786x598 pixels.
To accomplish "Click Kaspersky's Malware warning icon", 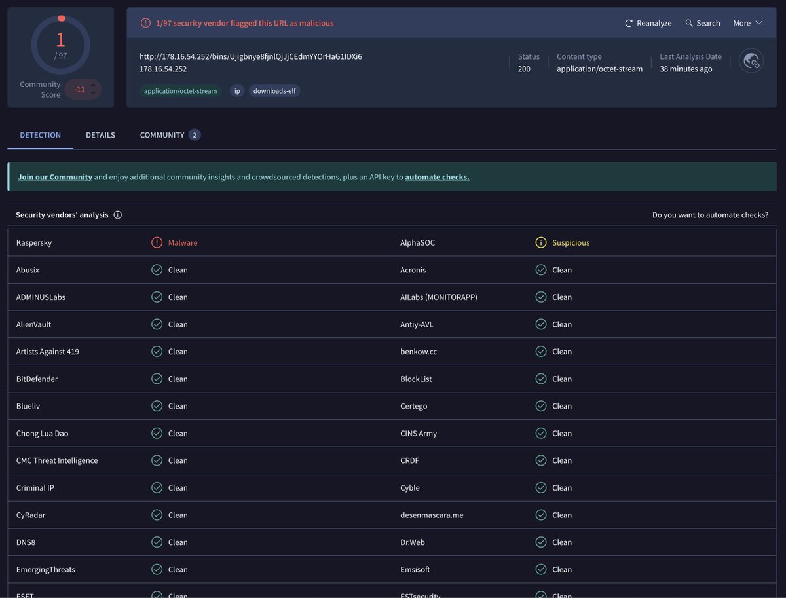I will pyautogui.click(x=157, y=242).
